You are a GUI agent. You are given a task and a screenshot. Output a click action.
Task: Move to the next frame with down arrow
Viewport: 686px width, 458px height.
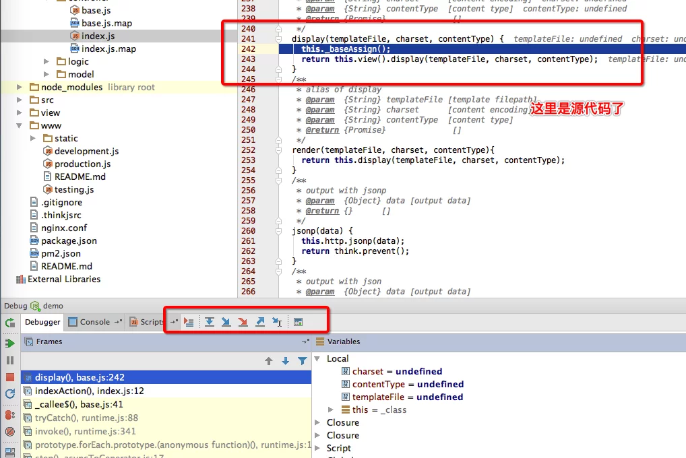pos(285,361)
